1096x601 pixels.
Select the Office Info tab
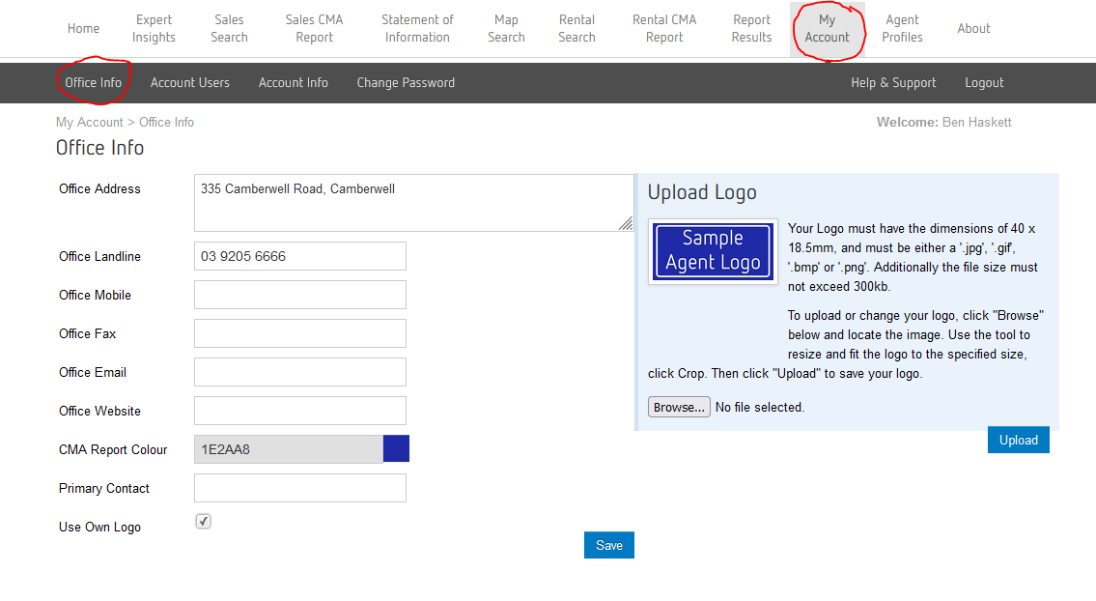tap(94, 83)
